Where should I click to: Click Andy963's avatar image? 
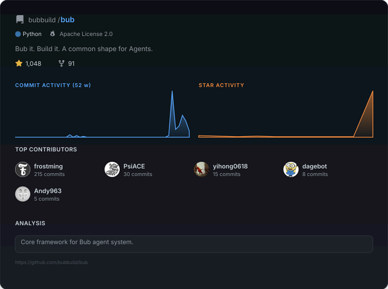click(22, 194)
